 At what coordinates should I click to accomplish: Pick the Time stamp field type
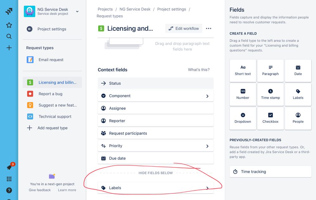click(x=270, y=94)
